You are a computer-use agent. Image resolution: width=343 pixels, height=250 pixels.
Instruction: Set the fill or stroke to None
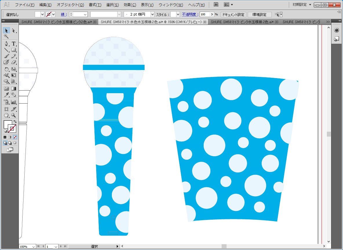coord(15,137)
